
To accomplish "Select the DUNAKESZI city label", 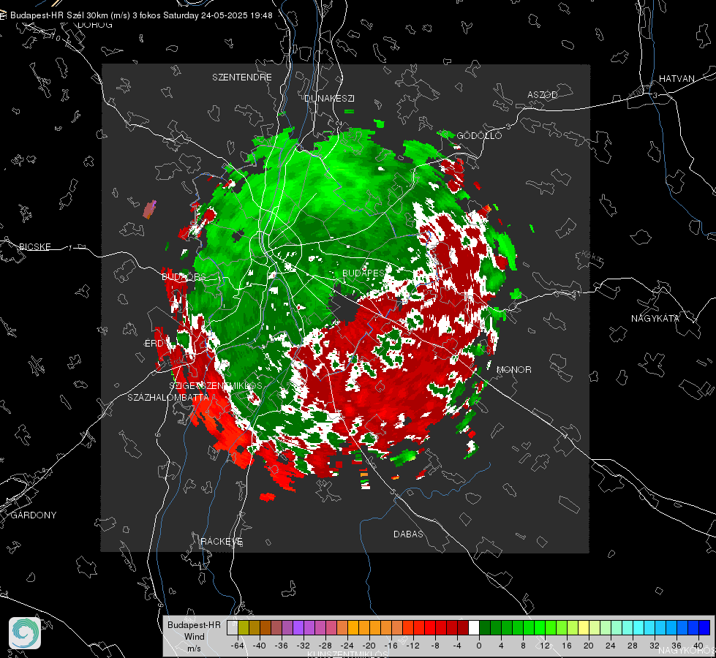I will click(x=329, y=98).
